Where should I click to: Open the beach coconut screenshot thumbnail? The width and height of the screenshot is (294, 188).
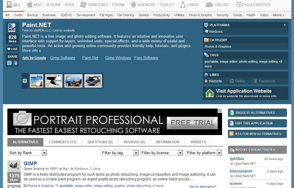[x=36, y=81]
